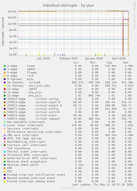Click the purple 10-fasteoi virtio0 legend swatch
The image size is (137, 191).
[x=5, y=82]
